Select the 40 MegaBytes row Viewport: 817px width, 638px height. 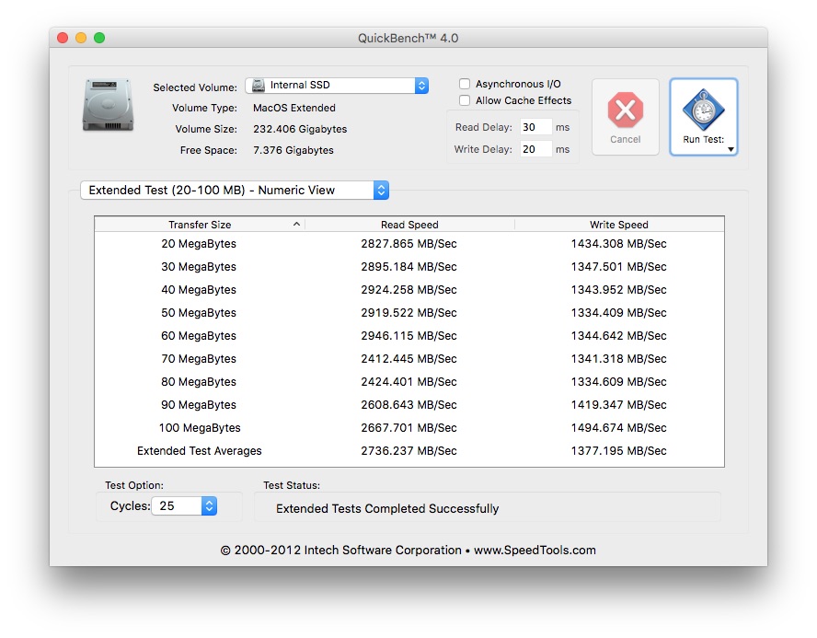[x=409, y=290]
